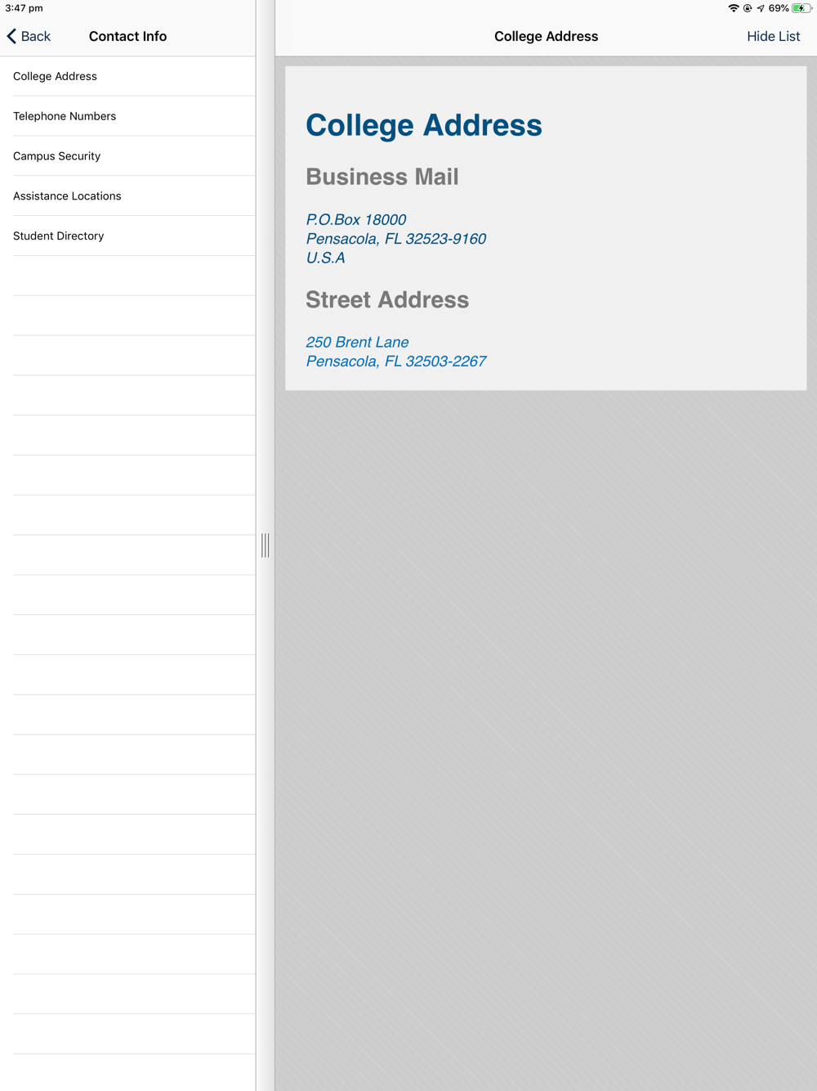817x1091 pixels.
Task: Tap the Street Address subheading
Action: point(387,299)
